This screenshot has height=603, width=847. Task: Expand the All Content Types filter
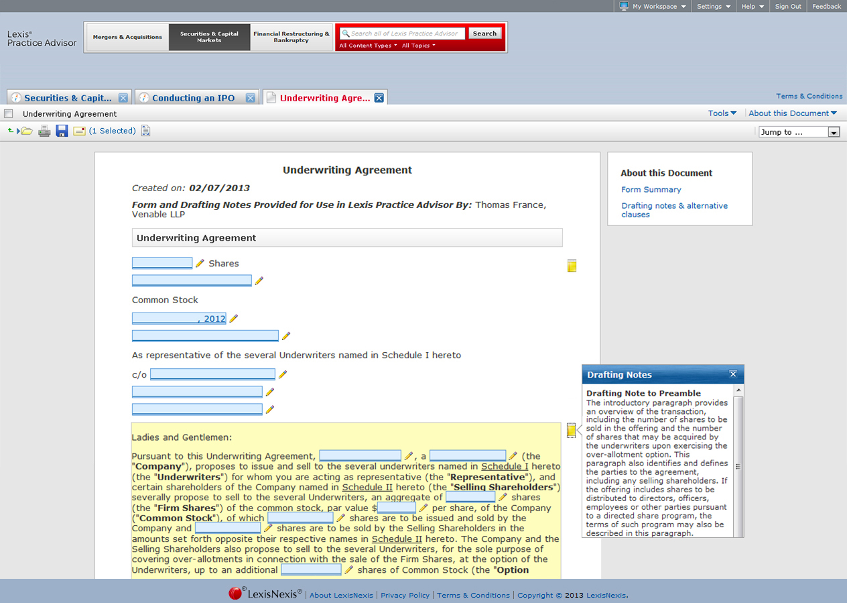[x=368, y=46]
